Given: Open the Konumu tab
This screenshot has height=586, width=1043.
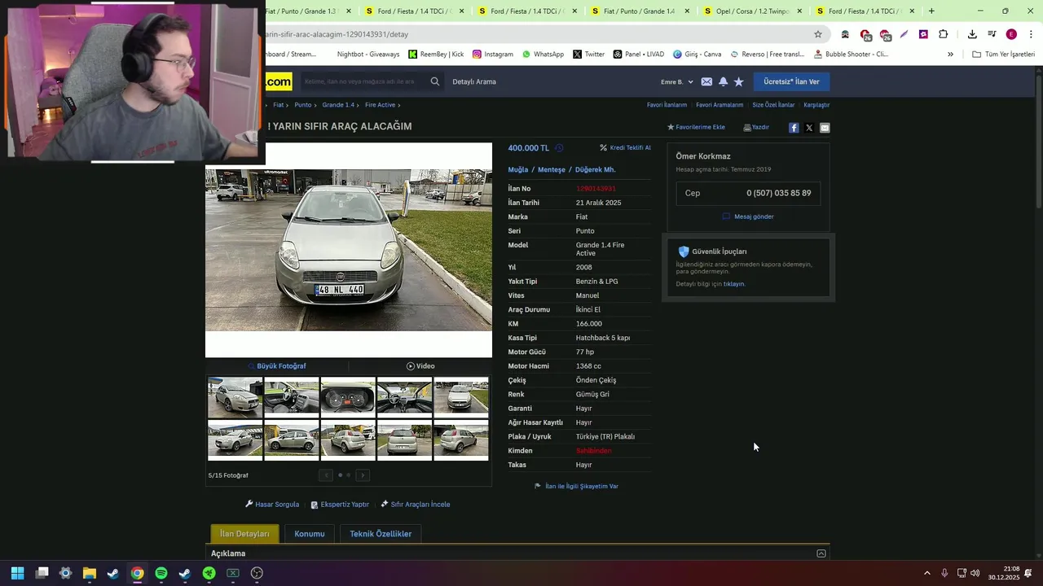Looking at the screenshot, I should [x=310, y=534].
